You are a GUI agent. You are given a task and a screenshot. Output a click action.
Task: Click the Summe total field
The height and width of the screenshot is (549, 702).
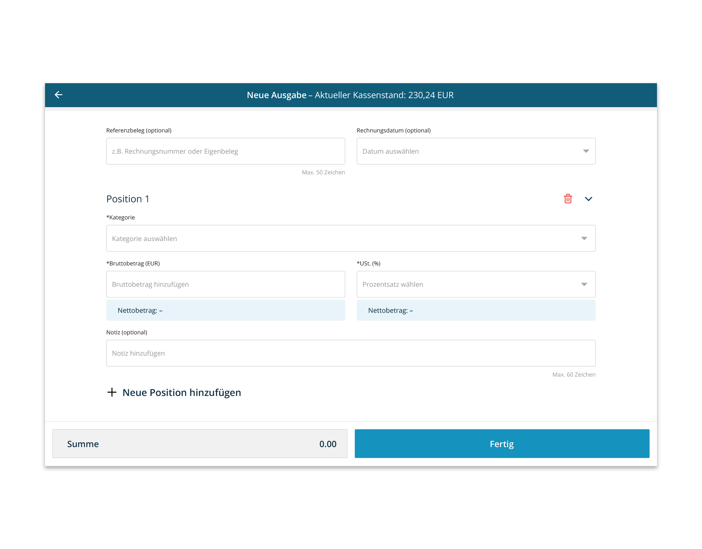pyautogui.click(x=200, y=444)
